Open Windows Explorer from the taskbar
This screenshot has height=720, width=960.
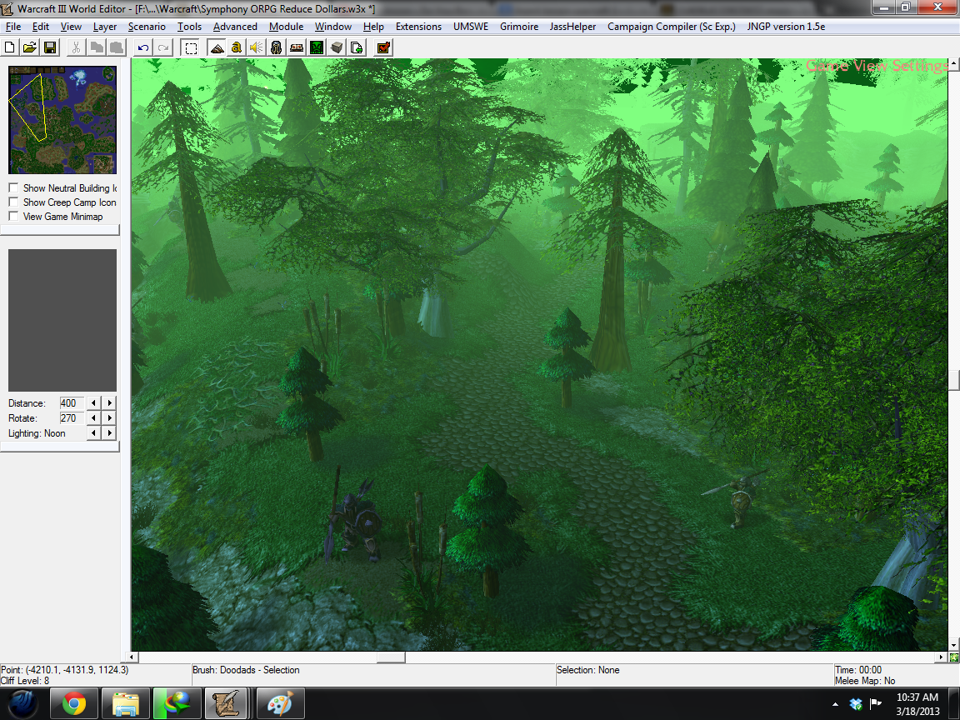[126, 703]
